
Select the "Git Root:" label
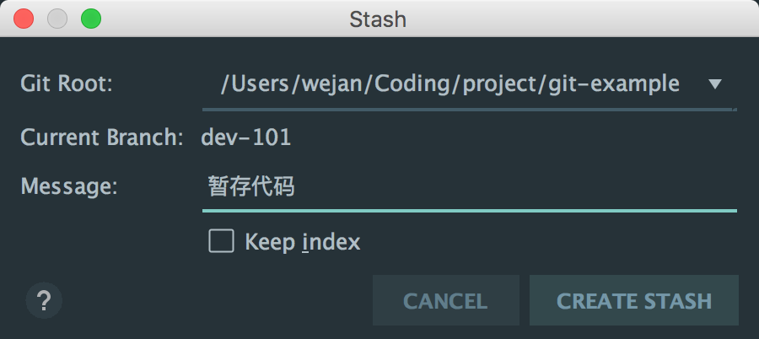(x=67, y=84)
